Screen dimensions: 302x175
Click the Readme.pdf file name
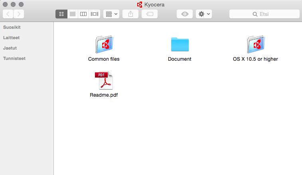[104, 95]
